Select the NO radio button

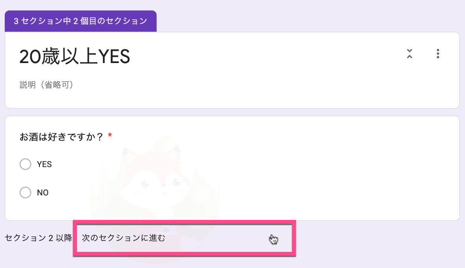(x=26, y=192)
